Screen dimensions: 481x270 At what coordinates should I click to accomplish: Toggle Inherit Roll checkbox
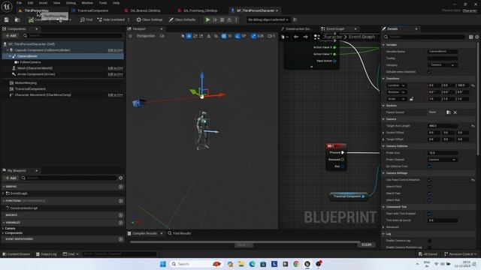[429, 200]
